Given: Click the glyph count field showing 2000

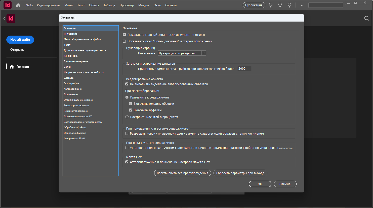Looking at the screenshot, I should (x=244, y=69).
